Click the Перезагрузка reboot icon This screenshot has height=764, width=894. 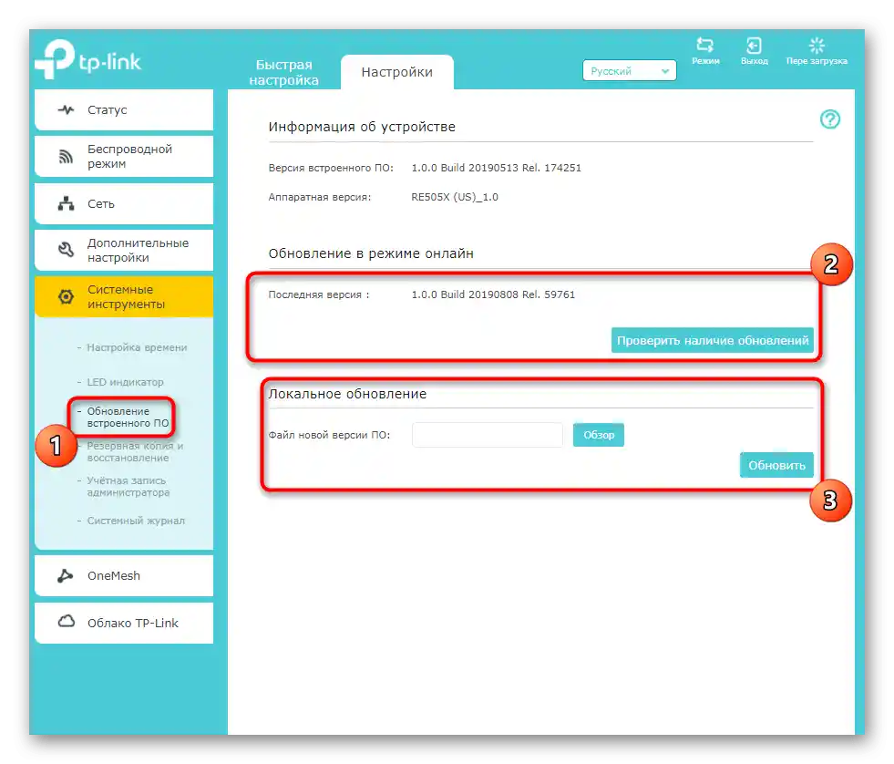[817, 45]
